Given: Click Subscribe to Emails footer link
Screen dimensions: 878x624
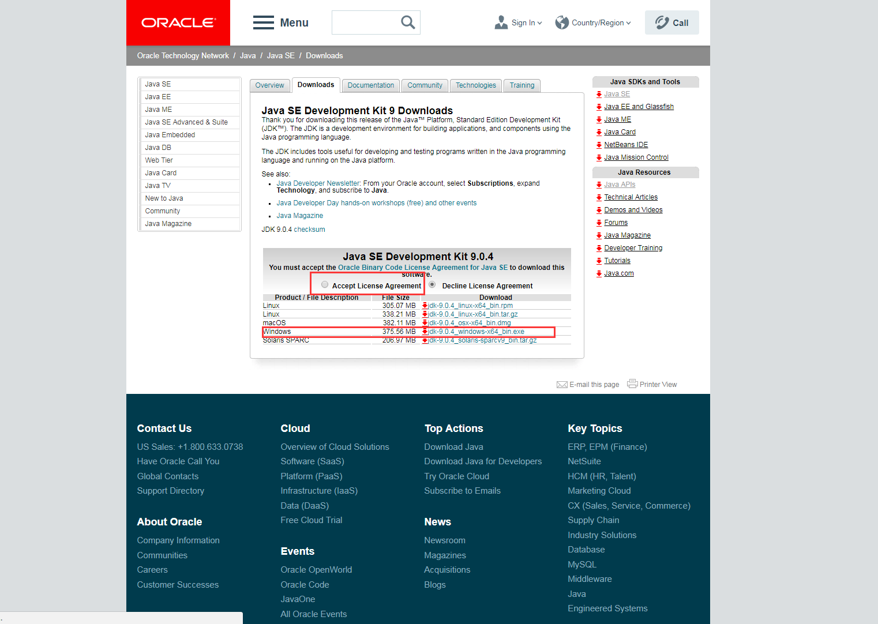Looking at the screenshot, I should click(x=462, y=491).
